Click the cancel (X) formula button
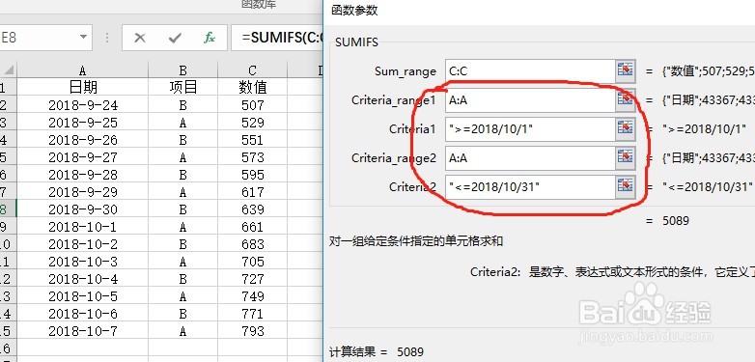 [x=140, y=38]
